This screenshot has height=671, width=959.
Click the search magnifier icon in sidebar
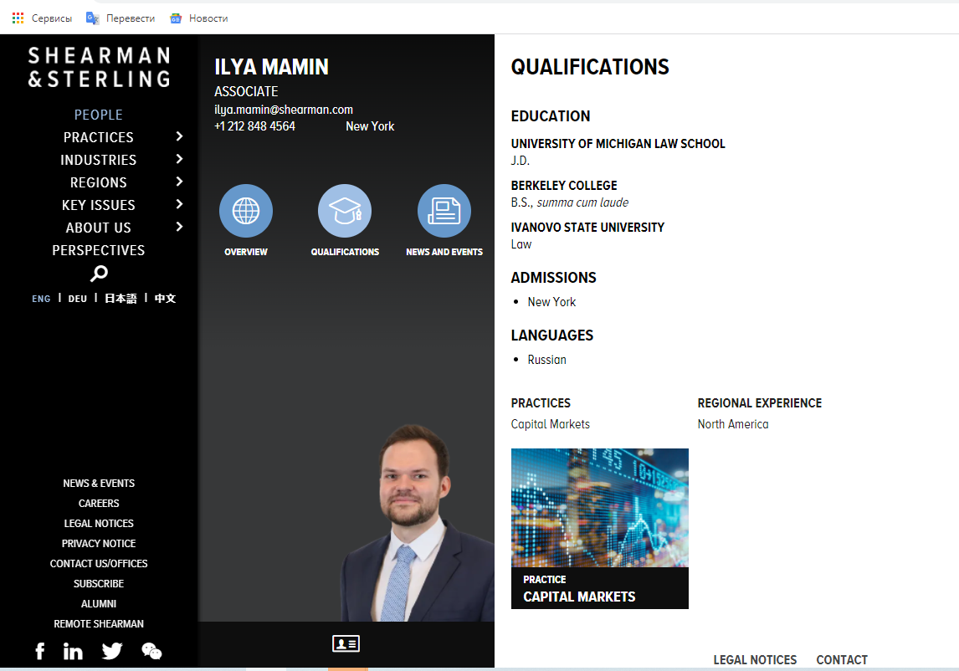click(x=99, y=274)
